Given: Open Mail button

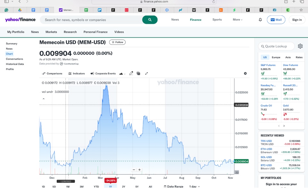Looking at the screenshot, I should pos(276,20).
